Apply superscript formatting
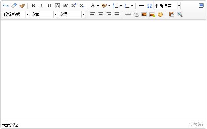This screenshot has height=129, width=207. 74,6
